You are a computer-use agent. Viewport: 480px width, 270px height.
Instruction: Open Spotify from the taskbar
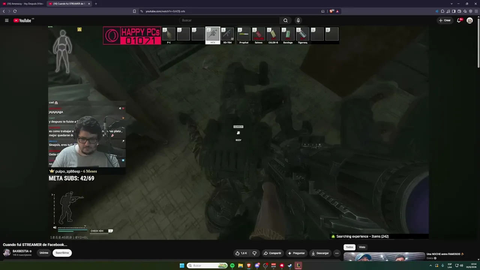[x=232, y=265]
